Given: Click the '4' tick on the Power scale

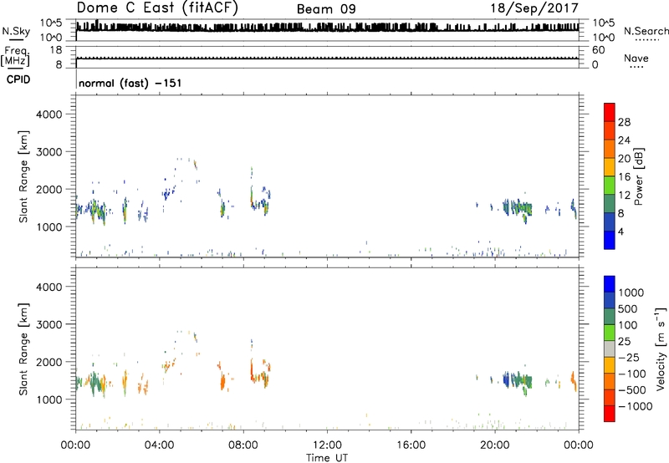Looking at the screenshot, I should [620, 231].
